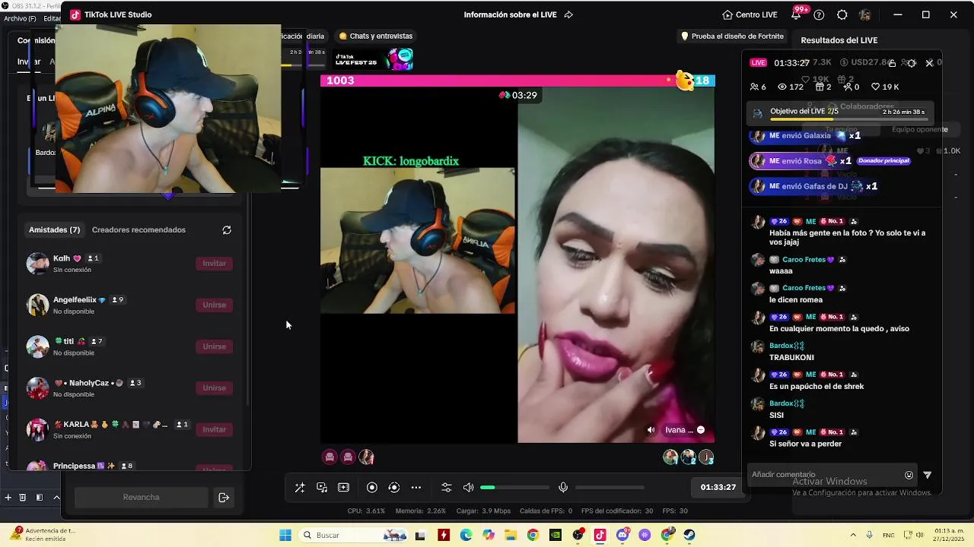Open the Resultados del LIVE panel heading
974x547 pixels.
point(839,40)
